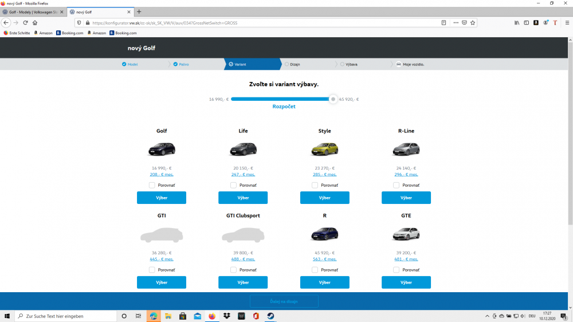Go back using browser back arrow
This screenshot has width=573, height=322.
tap(6, 23)
